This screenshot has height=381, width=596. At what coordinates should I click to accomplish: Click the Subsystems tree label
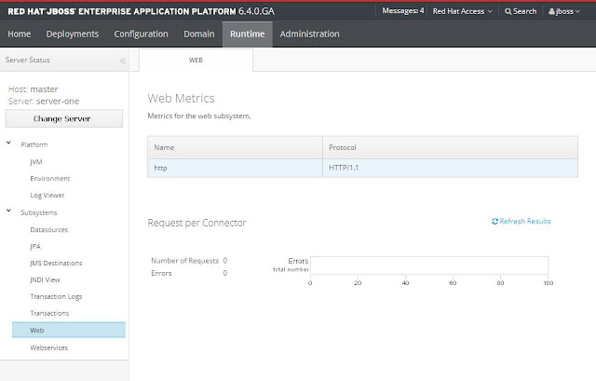click(39, 212)
